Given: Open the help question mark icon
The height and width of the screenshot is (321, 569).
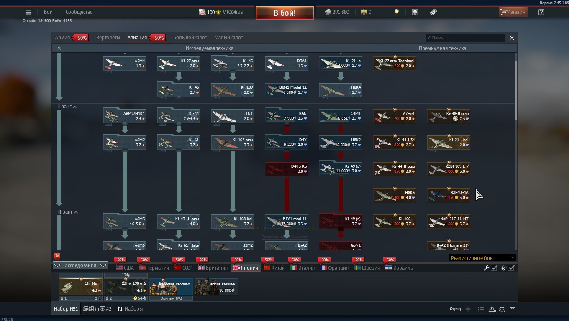Looking at the screenshot, I should coord(541,12).
